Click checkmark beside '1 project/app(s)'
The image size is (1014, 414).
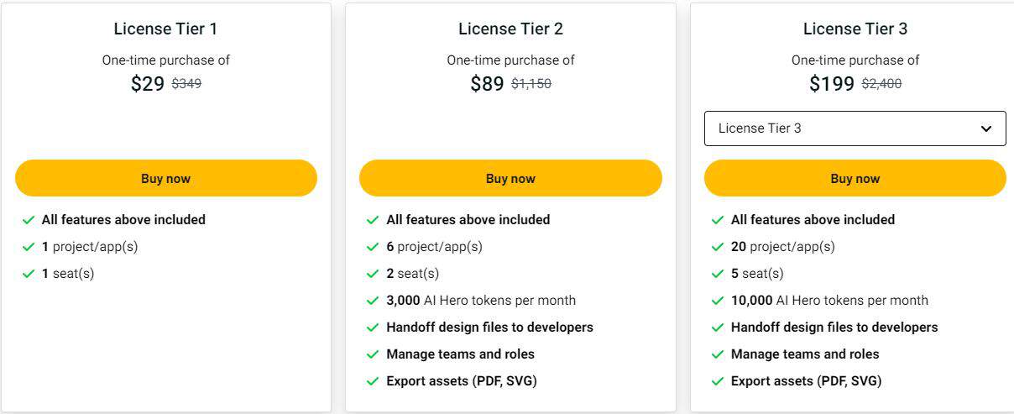coord(29,247)
